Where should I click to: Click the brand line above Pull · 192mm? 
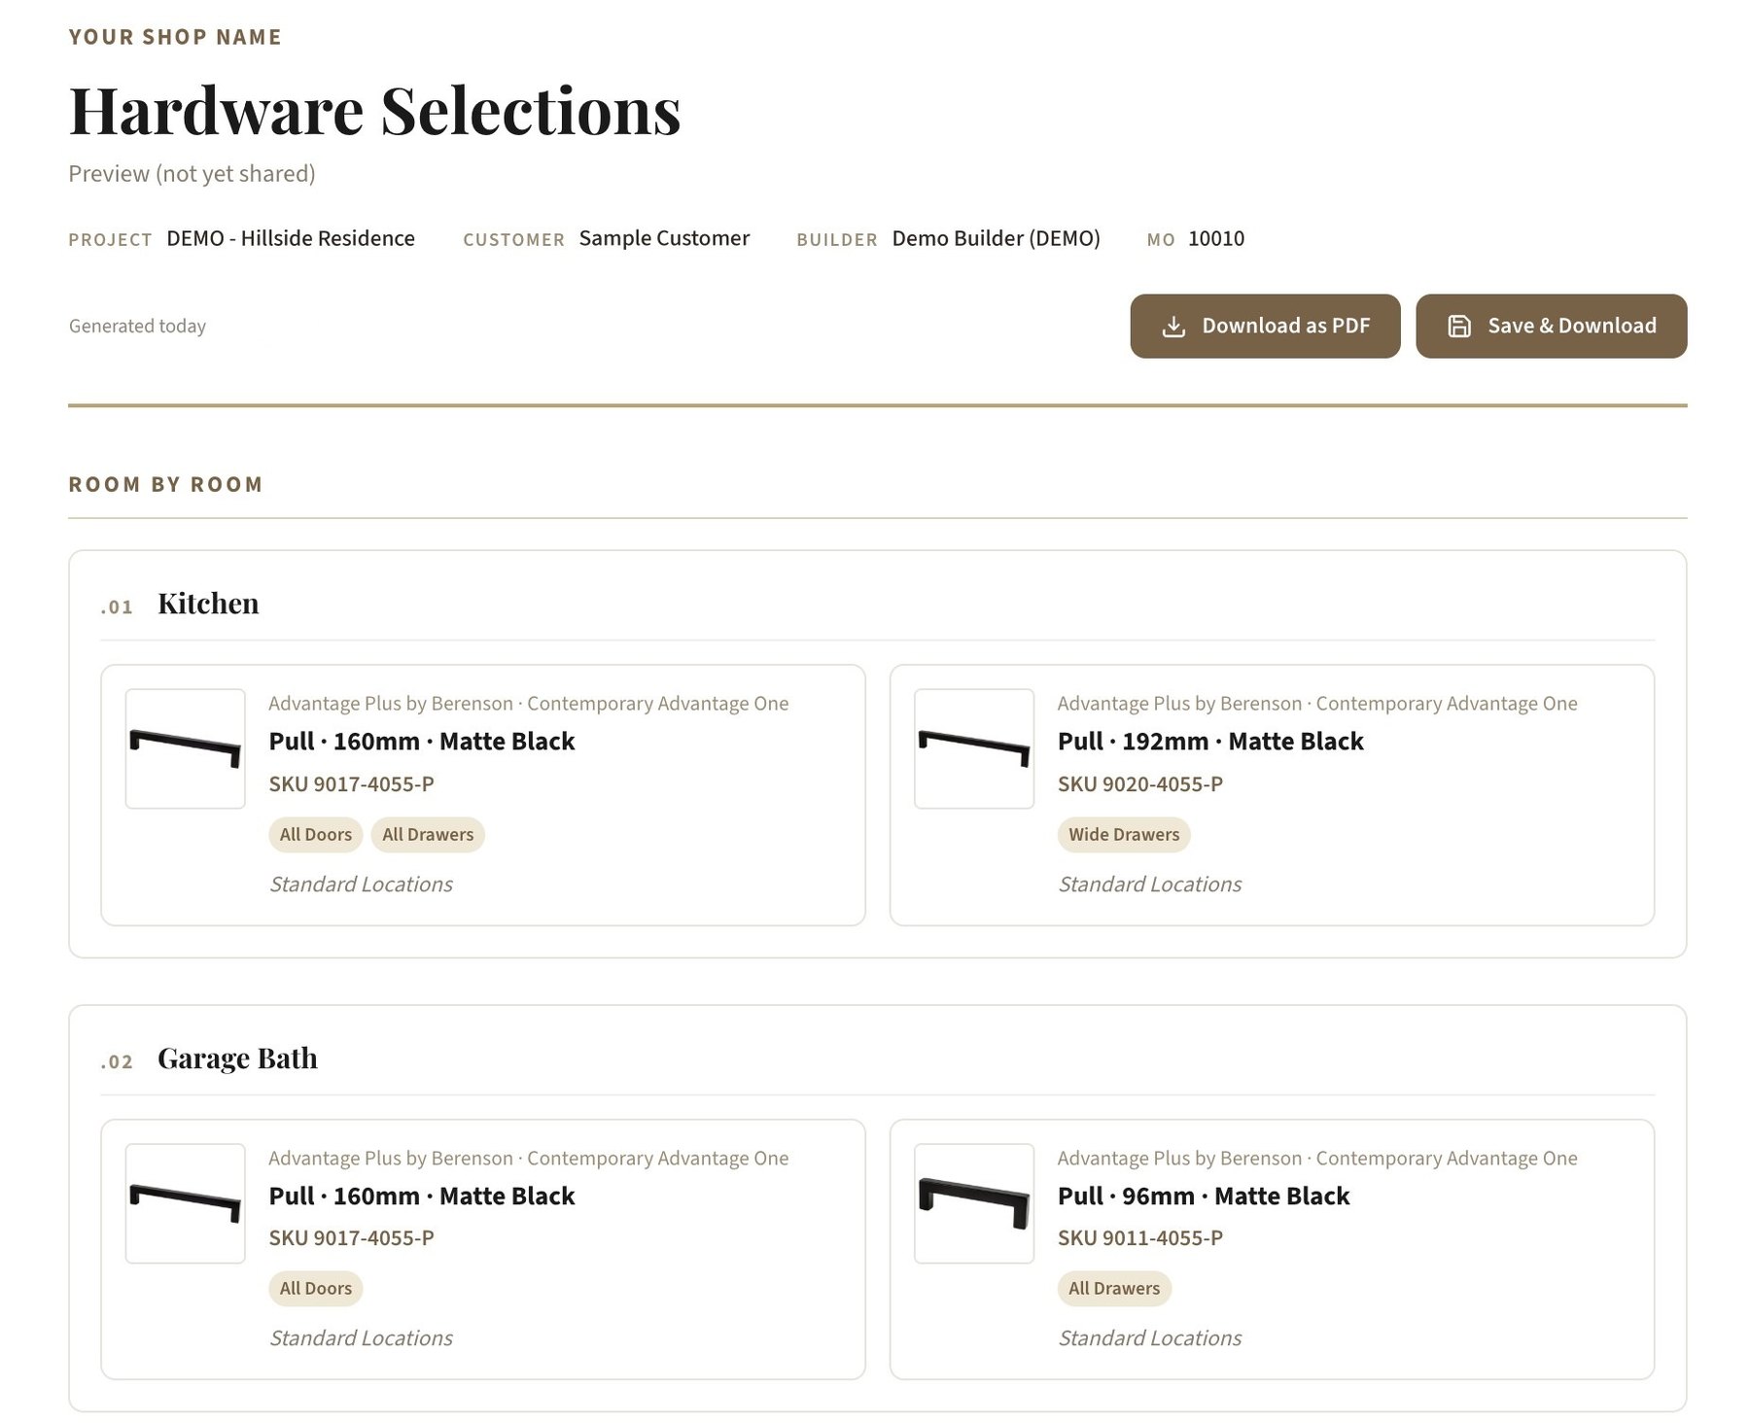coord(1317,704)
